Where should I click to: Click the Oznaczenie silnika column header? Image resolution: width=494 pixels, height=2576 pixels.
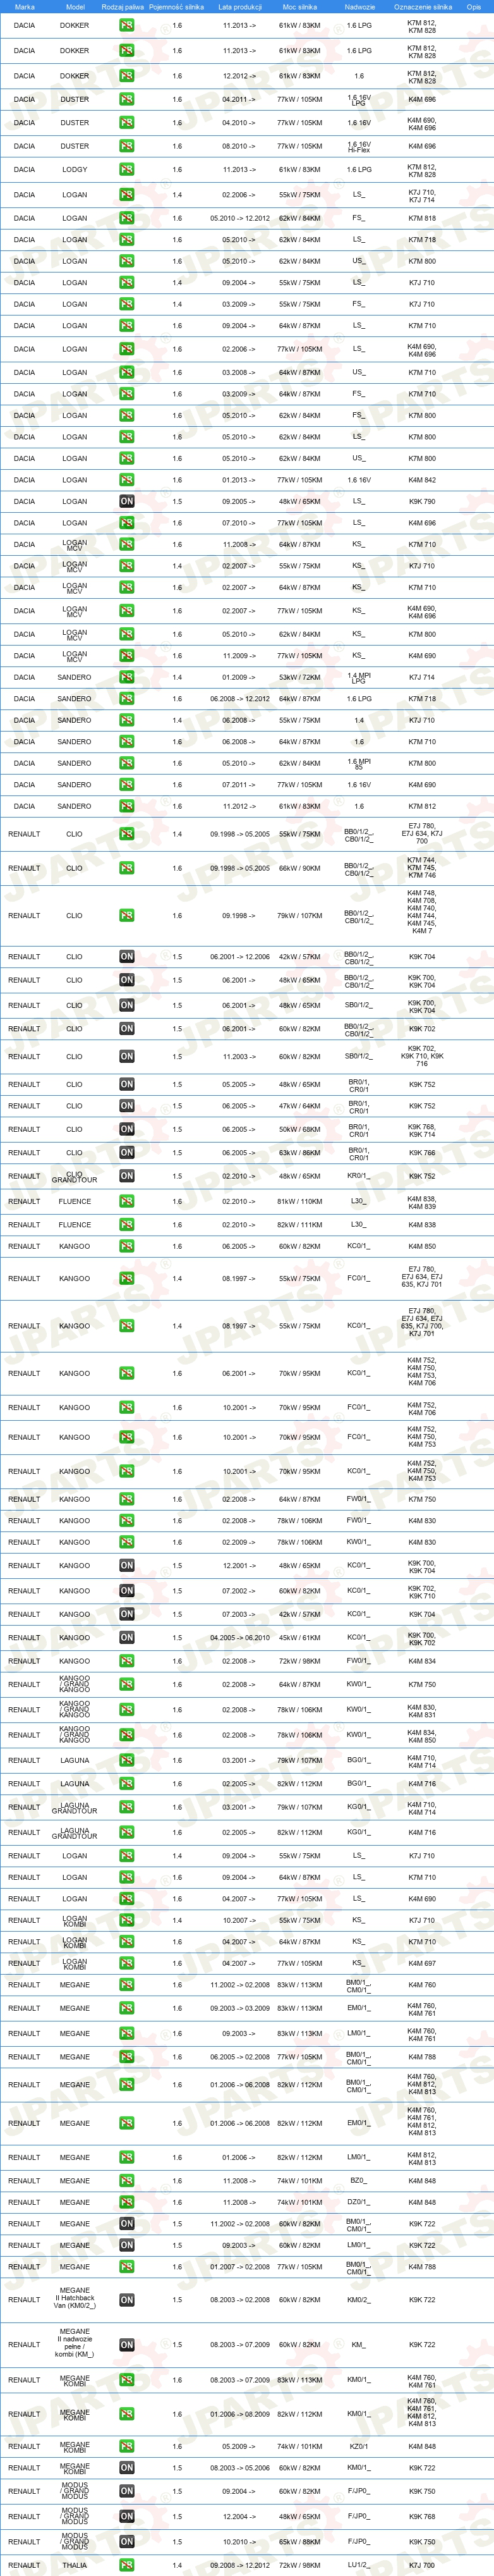coord(422,6)
